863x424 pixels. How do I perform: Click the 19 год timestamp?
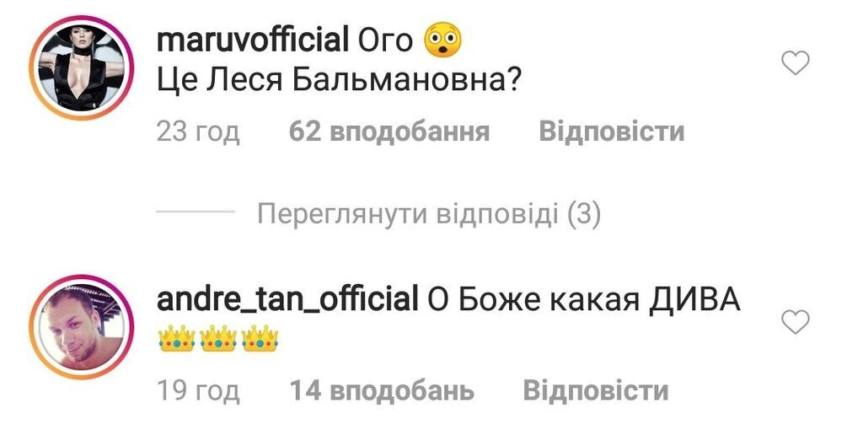pyautogui.click(x=198, y=391)
